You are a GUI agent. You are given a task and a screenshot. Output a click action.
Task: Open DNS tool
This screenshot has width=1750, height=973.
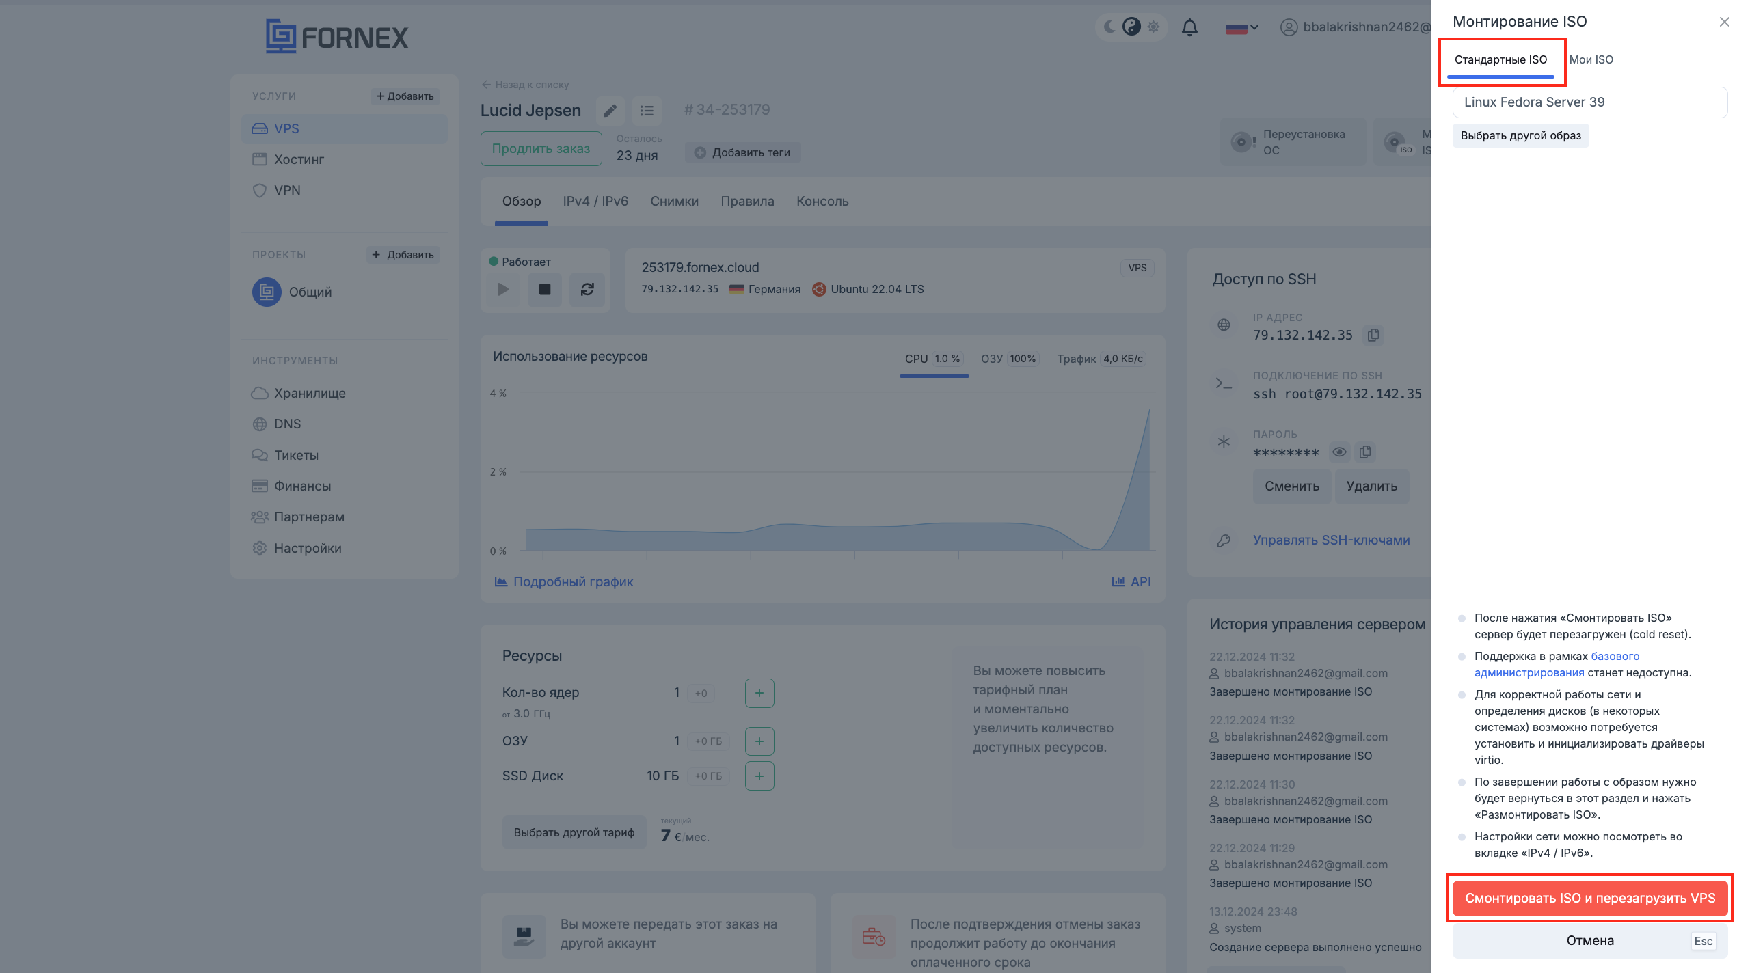click(277, 424)
